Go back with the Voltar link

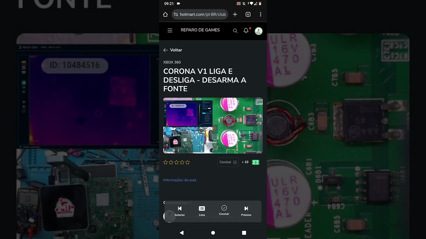173,50
